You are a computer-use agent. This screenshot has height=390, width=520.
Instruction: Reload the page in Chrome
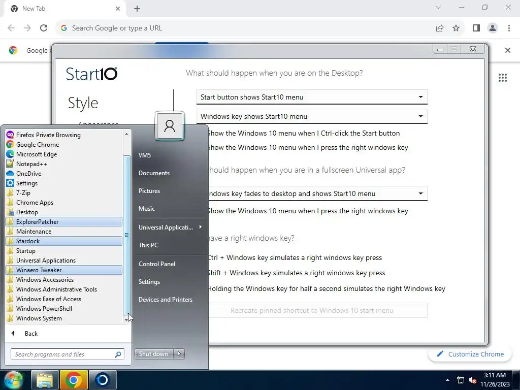pyautogui.click(x=44, y=28)
